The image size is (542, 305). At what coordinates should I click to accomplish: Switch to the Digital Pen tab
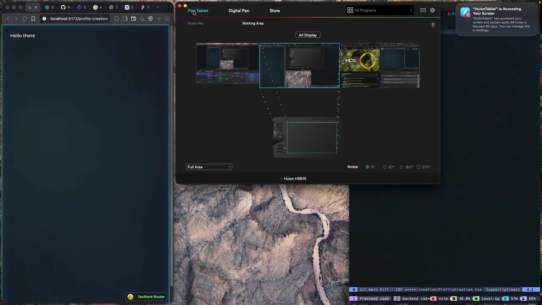239,11
